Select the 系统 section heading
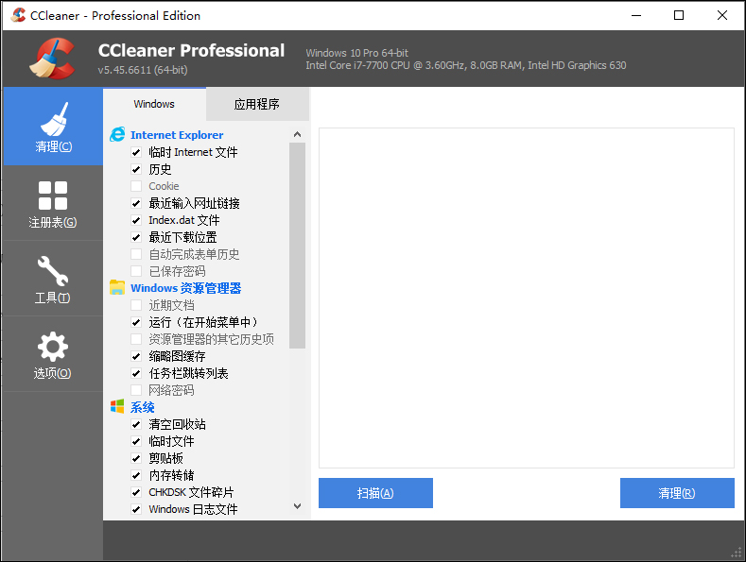Image resolution: width=746 pixels, height=562 pixels. pyautogui.click(x=143, y=407)
